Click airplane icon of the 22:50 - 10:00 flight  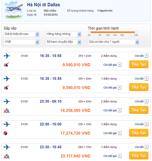(x=7, y=124)
